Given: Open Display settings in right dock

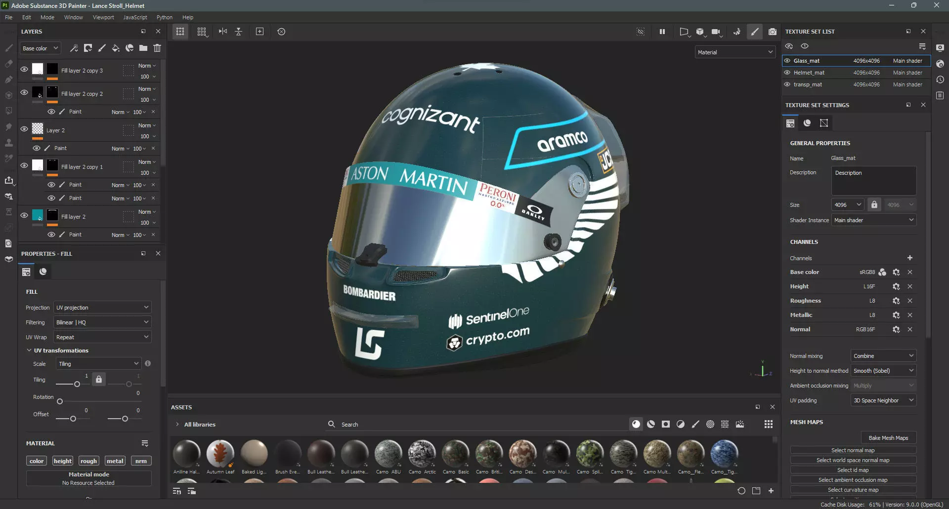Looking at the screenshot, I should tap(940, 48).
